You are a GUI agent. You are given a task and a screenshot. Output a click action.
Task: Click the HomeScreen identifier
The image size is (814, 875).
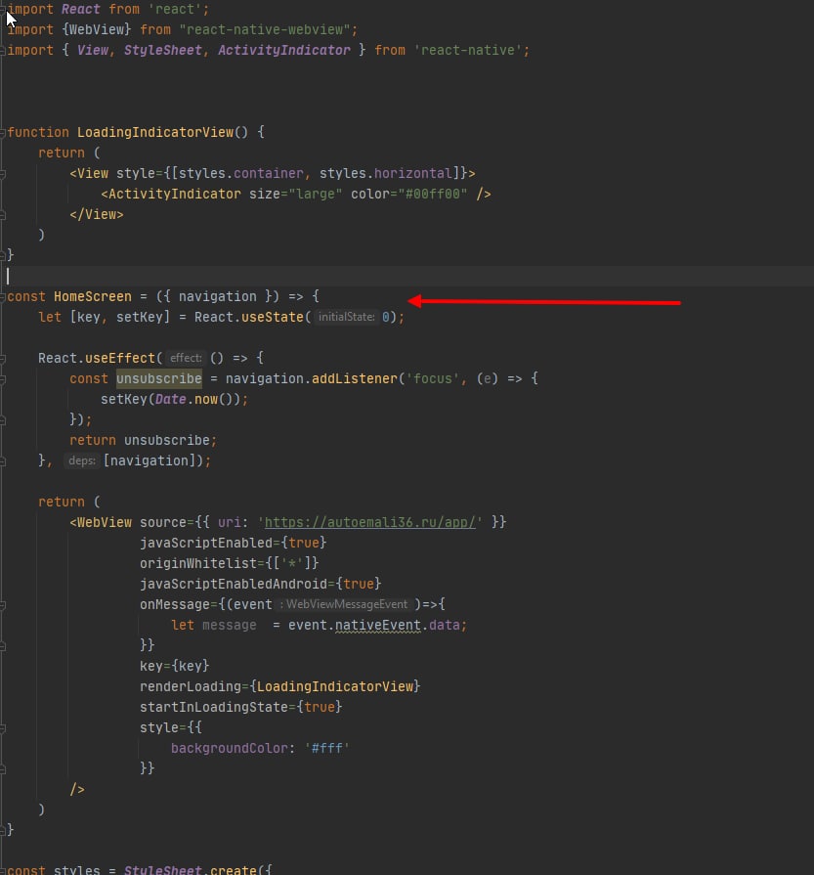pos(93,296)
